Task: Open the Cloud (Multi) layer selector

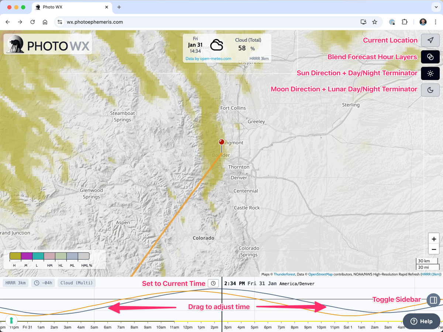Action: [x=77, y=283]
